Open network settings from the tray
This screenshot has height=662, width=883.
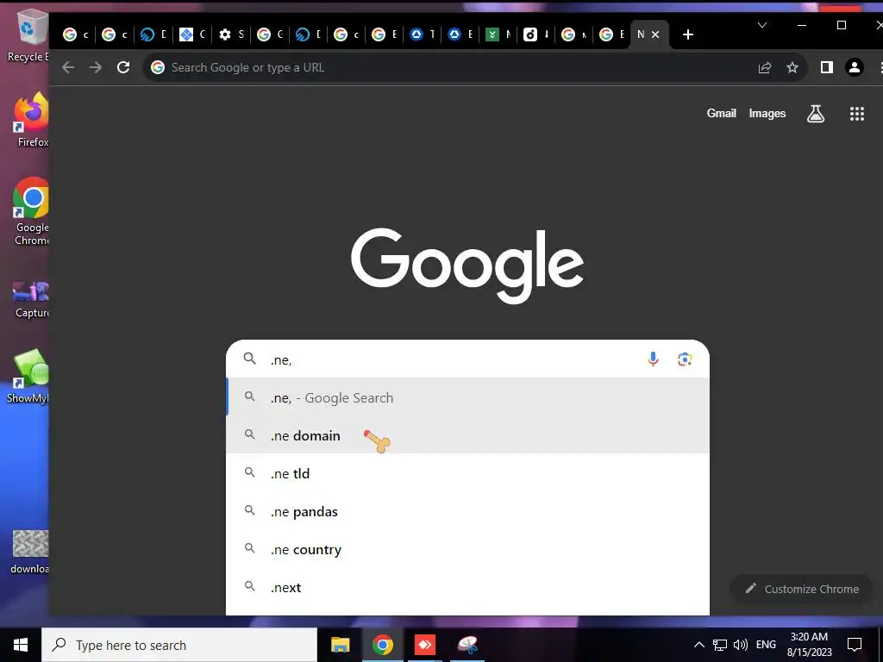coord(720,645)
